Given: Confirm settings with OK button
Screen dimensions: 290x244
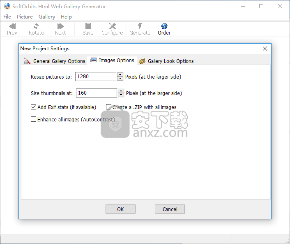Looking at the screenshot, I should pyautogui.click(x=120, y=209).
